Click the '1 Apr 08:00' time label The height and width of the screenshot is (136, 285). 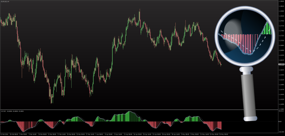click(x=99, y=135)
